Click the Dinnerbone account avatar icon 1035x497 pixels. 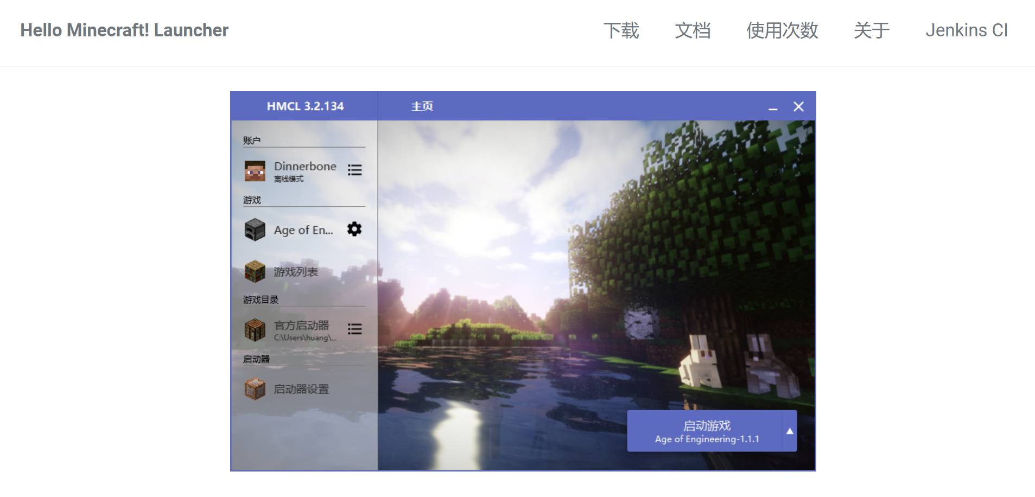tap(255, 171)
